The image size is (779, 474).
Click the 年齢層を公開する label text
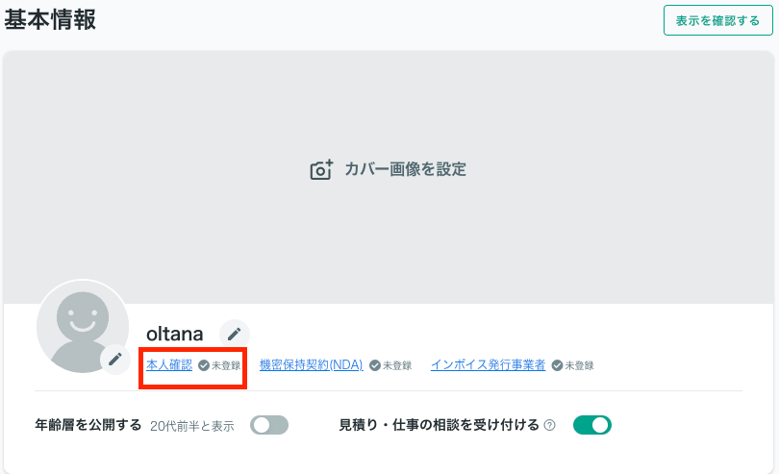[x=88, y=425]
